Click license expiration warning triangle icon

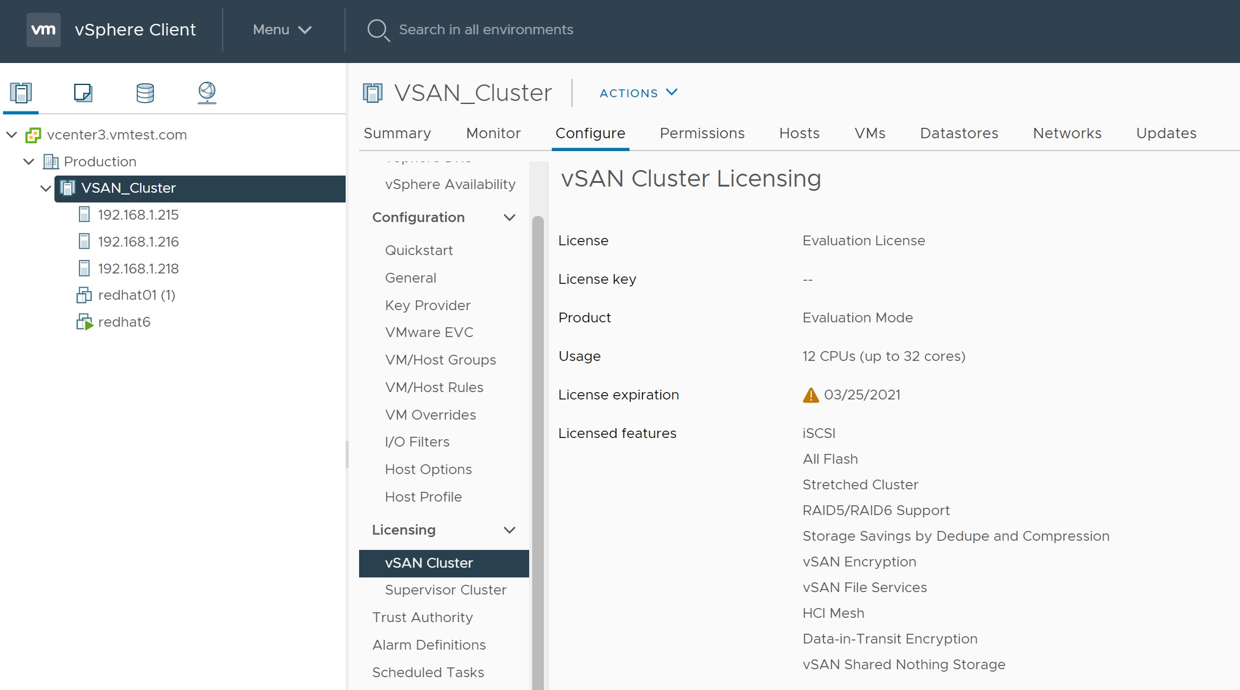(x=811, y=395)
